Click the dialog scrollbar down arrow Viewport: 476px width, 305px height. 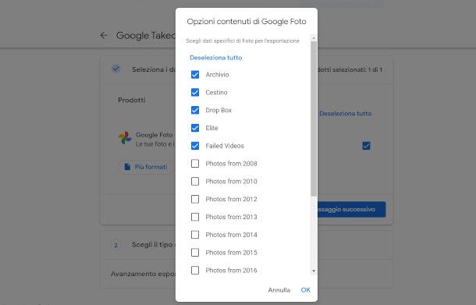314,271
